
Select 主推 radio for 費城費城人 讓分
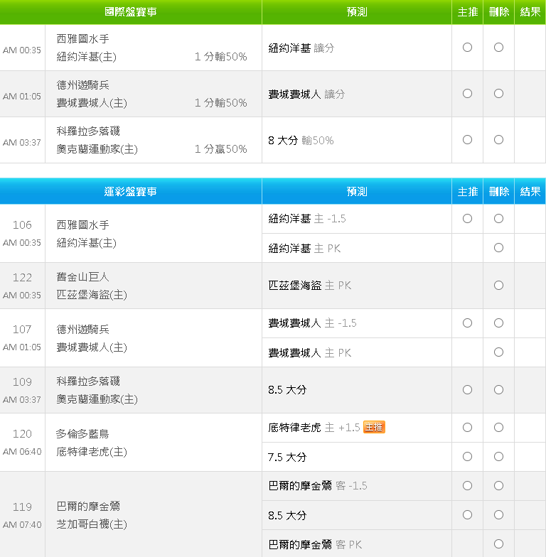click(467, 94)
